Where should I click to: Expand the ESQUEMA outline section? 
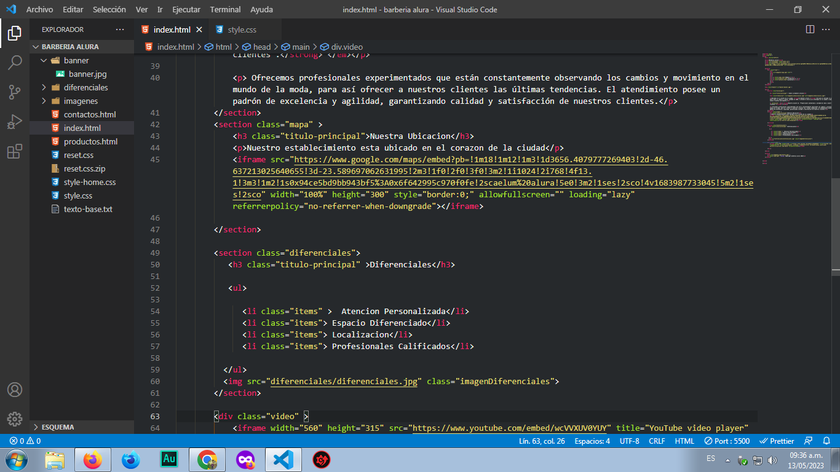click(82, 427)
